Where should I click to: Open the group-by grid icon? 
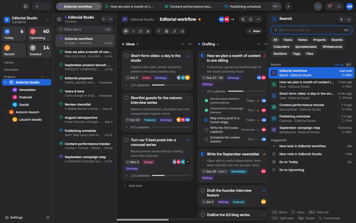[x=167, y=31]
